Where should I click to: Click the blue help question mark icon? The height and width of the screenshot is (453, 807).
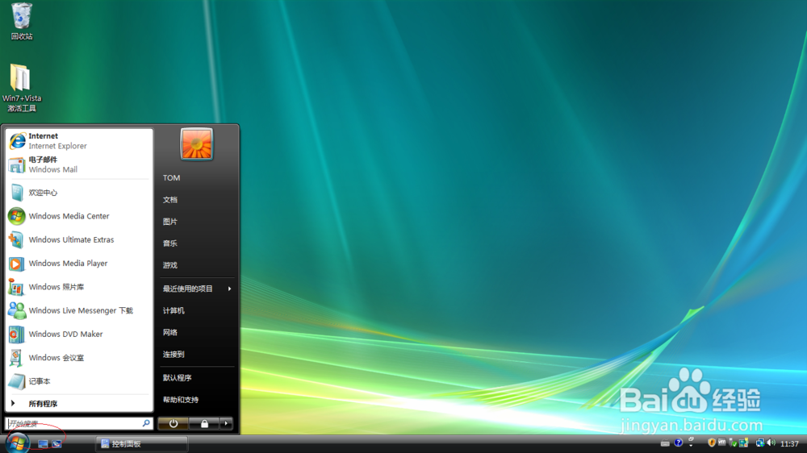(679, 443)
